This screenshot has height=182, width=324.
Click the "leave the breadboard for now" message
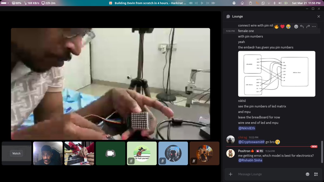(x=259, y=117)
